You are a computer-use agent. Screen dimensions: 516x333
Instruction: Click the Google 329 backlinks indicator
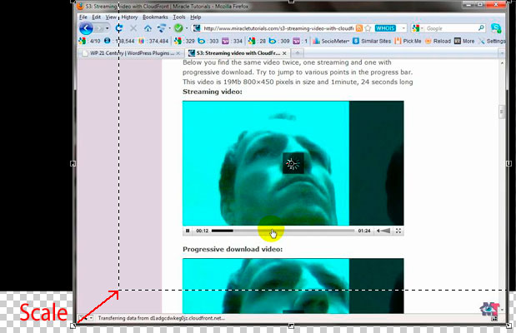pos(184,41)
